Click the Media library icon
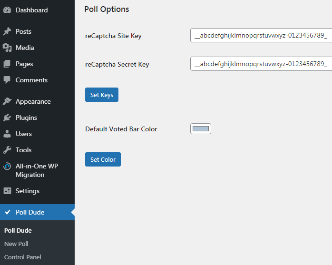Viewport: 332px width, 265px height. click(7, 48)
